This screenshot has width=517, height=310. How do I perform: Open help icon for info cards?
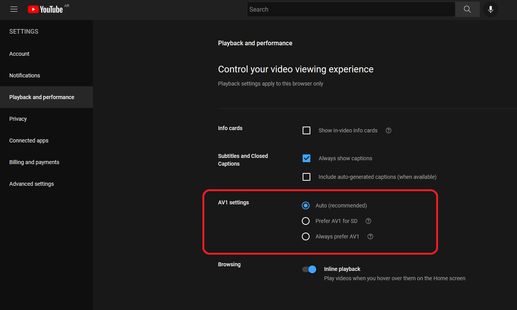click(389, 130)
